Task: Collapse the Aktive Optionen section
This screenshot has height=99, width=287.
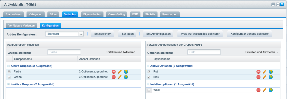Action: tap(148, 66)
